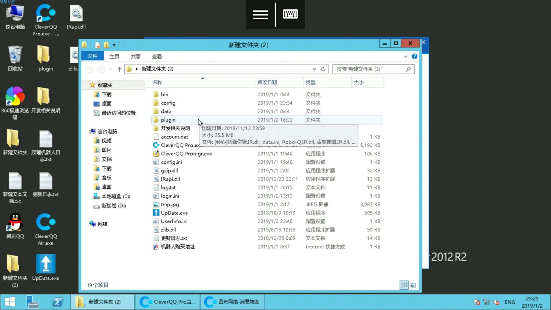The width and height of the screenshot is (551, 310).
Task: Select the 新建文本文档.txt desktop file
Action: coord(15,188)
